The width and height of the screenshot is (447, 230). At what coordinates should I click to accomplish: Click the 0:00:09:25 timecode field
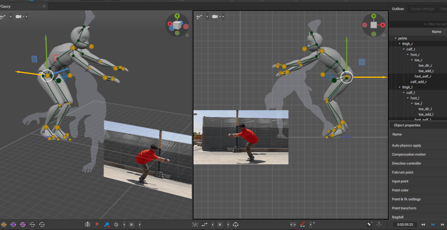[405, 225]
